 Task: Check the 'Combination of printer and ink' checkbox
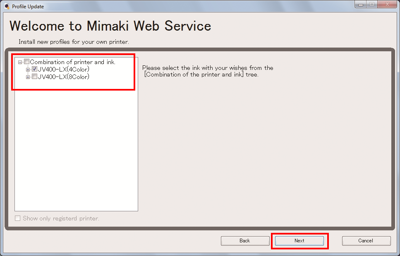pos(27,62)
